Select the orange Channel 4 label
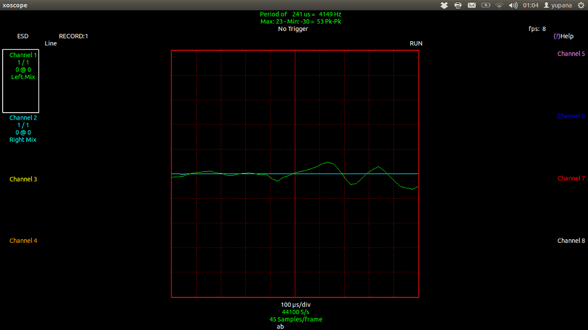588x330 pixels. (23, 241)
